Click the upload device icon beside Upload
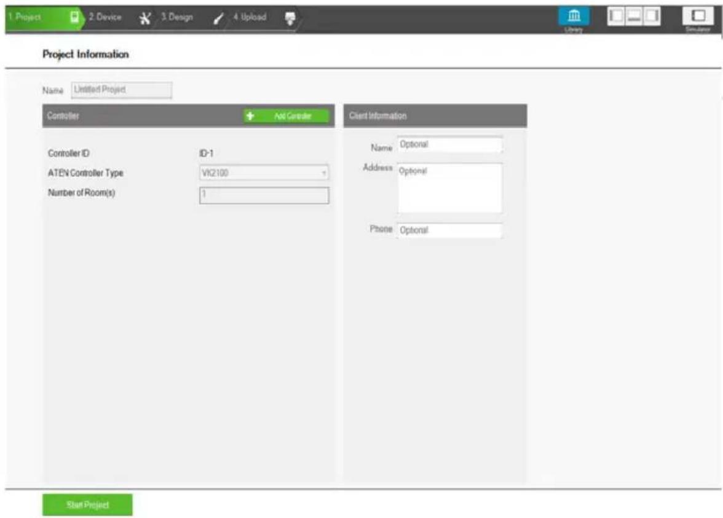This screenshot has width=723, height=518. [290, 18]
